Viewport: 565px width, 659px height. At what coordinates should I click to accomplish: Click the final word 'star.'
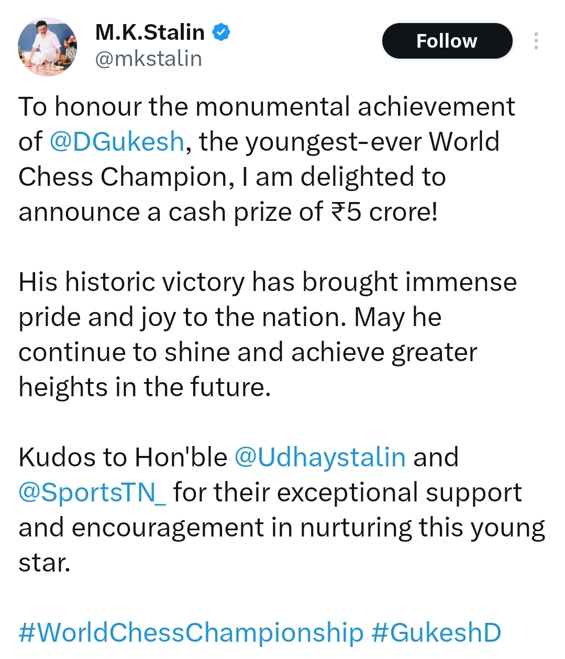44,563
